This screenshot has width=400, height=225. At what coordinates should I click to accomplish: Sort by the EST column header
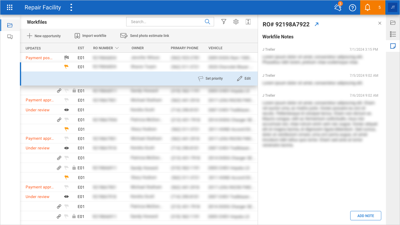point(81,48)
